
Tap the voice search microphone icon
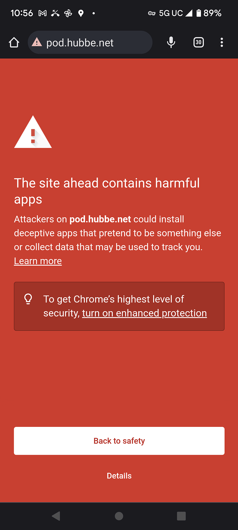click(171, 43)
